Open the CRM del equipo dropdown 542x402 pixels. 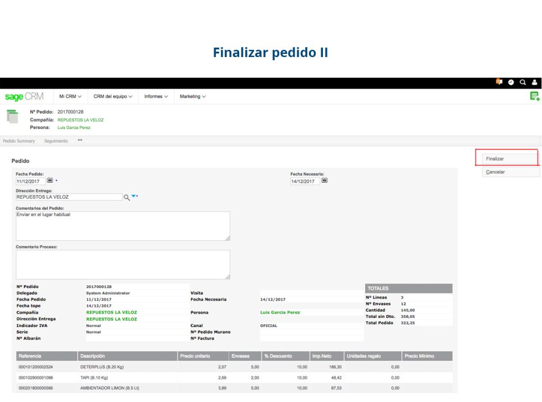112,96
